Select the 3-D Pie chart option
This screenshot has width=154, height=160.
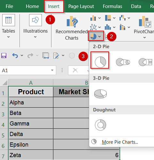tap(100, 94)
